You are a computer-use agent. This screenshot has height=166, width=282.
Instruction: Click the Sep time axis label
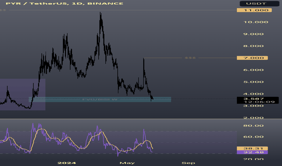[188, 163]
